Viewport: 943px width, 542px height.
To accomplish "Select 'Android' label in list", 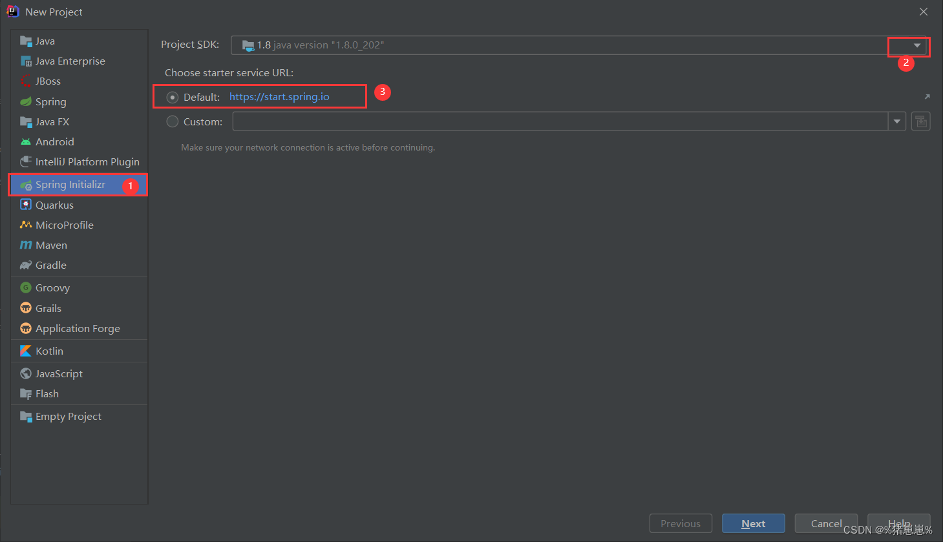I will (x=55, y=142).
